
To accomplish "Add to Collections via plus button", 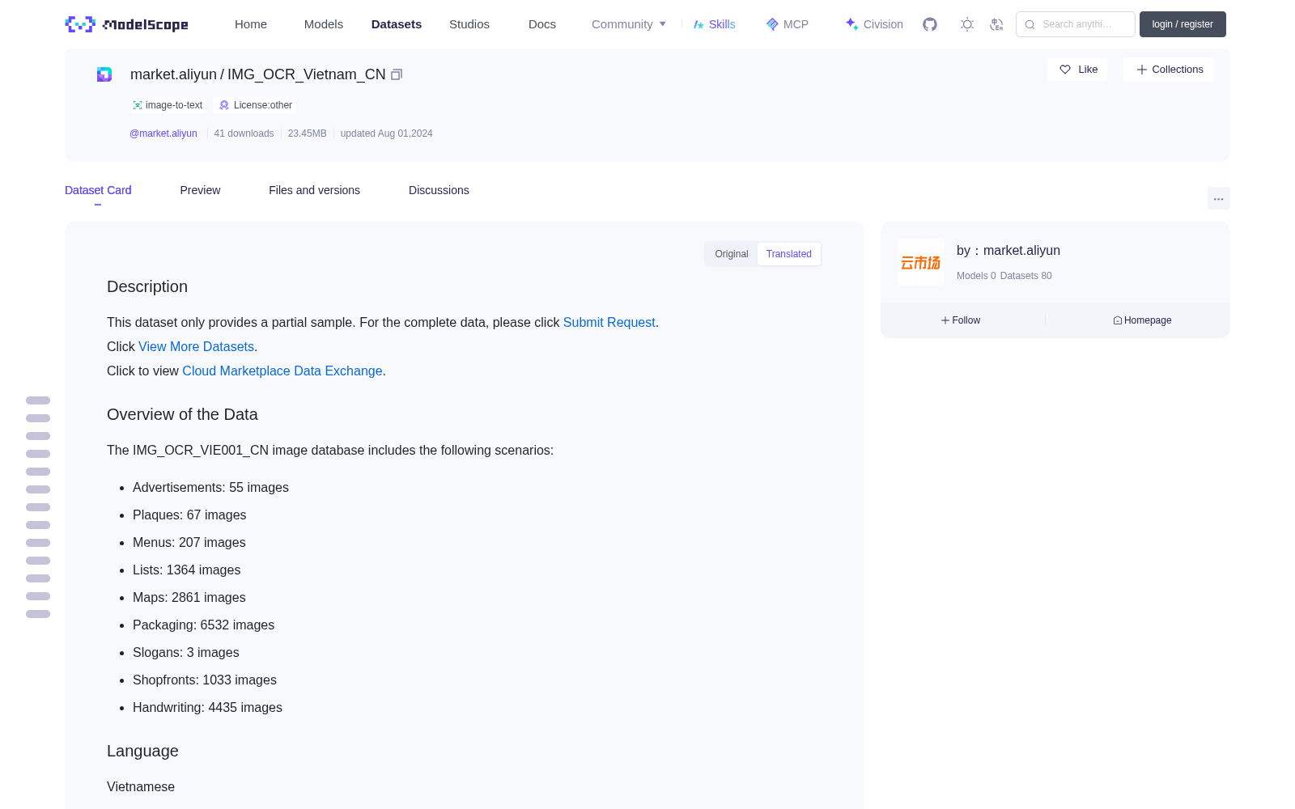I will 1169,70.
